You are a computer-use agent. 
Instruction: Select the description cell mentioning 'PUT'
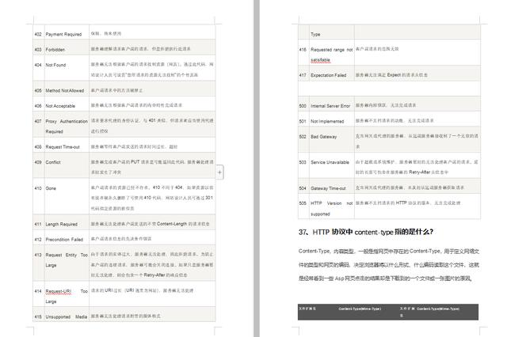tap(152, 165)
